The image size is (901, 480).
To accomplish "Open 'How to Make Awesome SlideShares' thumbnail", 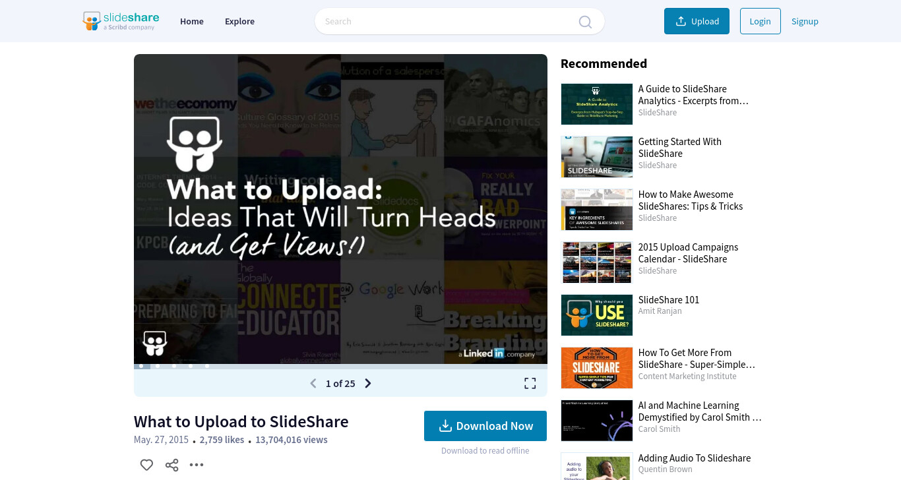I will tap(597, 210).
